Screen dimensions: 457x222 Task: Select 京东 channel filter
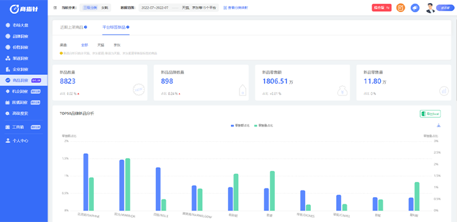(117, 45)
